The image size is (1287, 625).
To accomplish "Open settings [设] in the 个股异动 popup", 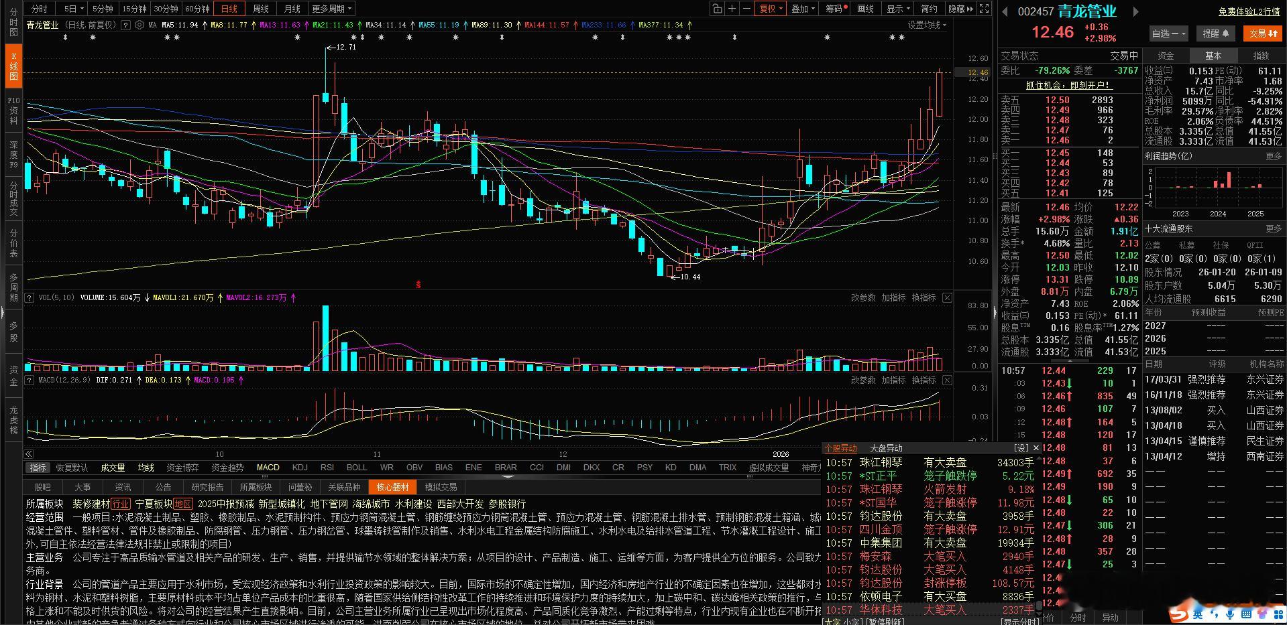I will (1021, 448).
